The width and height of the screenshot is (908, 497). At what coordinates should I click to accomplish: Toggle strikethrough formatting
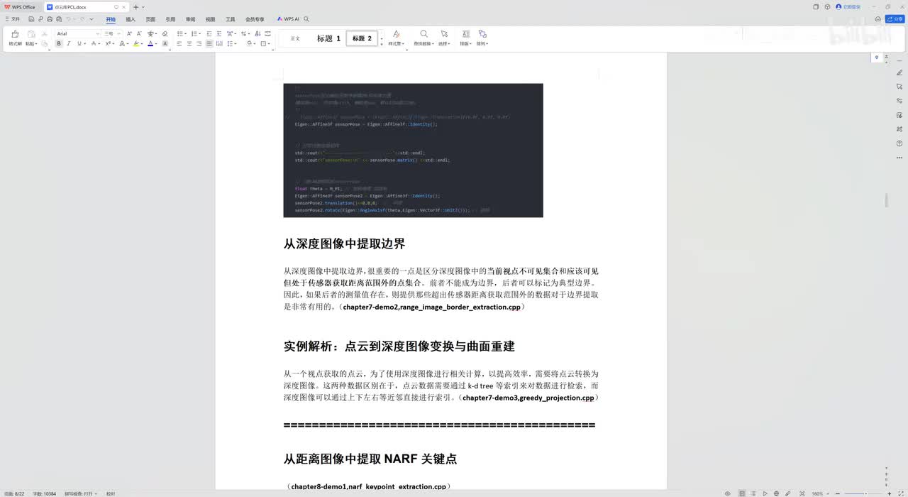coord(94,44)
